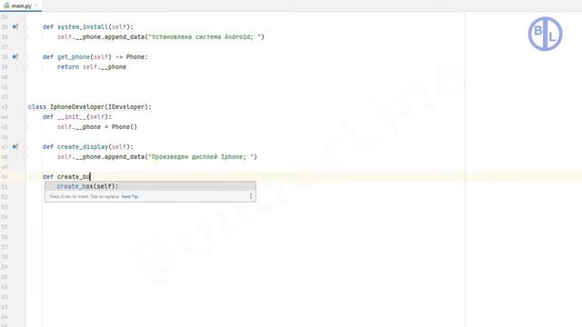This screenshot has height=327, width=582.
Task: Collapse the get_phone method fold marker
Action: point(25,56)
